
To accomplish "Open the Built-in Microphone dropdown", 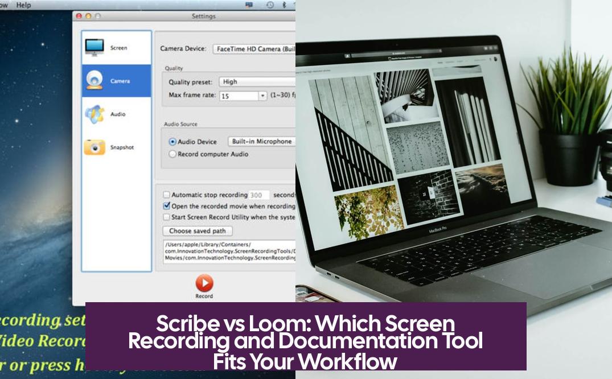I will point(261,141).
